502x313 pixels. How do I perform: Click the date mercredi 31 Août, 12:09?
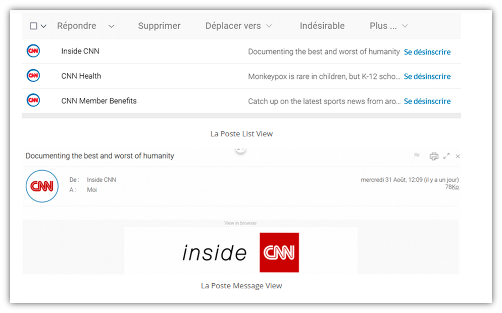point(410,180)
